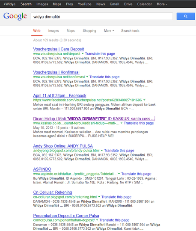196x231 pixels.
Task: Translate the Corner Pulsa deposit page
Action: pos(114,220)
